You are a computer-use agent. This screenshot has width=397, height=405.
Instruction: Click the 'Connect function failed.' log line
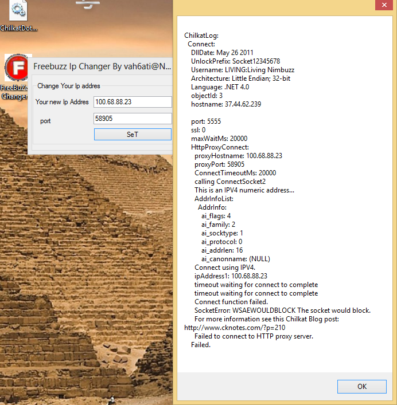[x=231, y=302]
